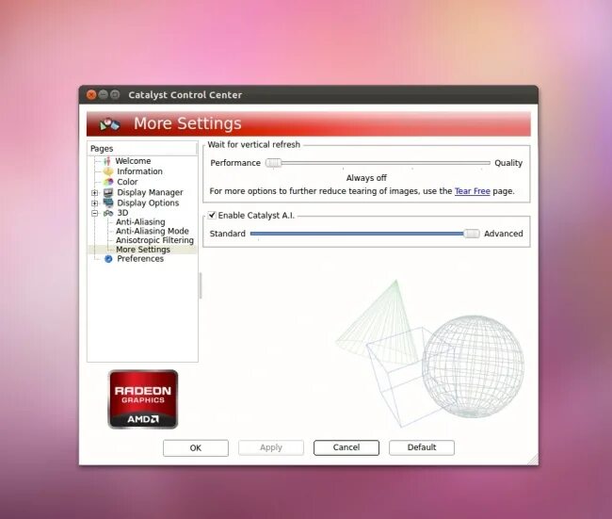Click the 'Advanced' slider label

pos(504,234)
